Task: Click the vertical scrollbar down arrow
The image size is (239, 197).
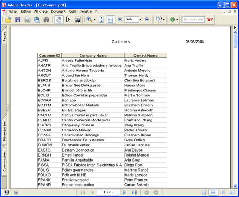Action: pos(235,186)
